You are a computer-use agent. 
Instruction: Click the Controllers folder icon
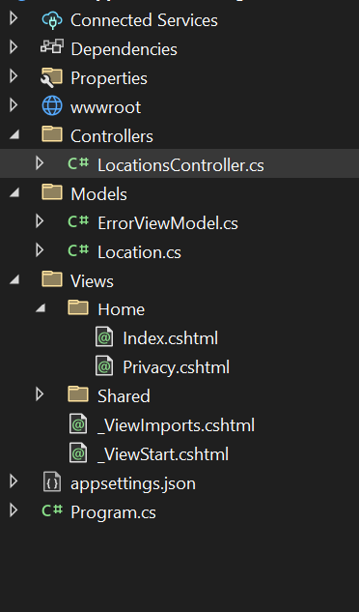coord(52,134)
